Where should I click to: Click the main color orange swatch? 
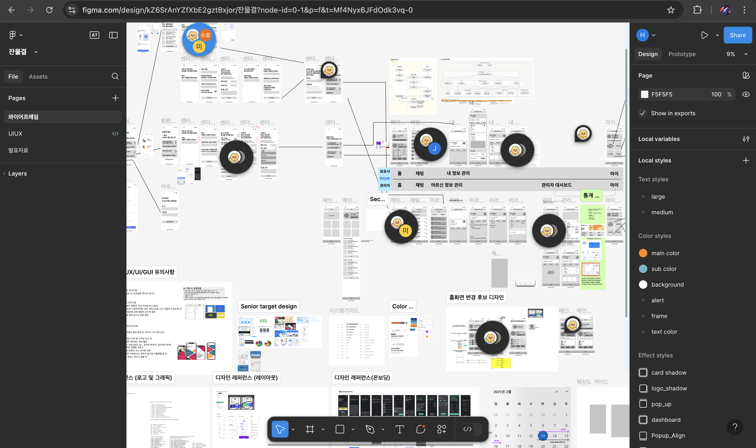tap(643, 253)
